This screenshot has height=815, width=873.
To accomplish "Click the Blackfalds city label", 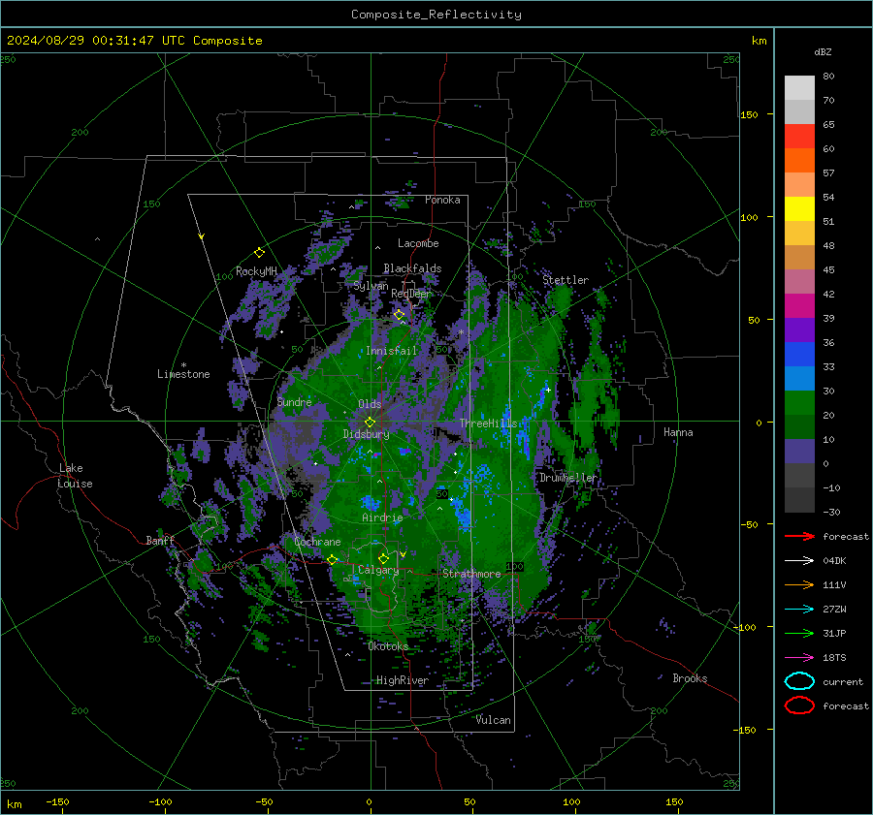I will pos(412,268).
